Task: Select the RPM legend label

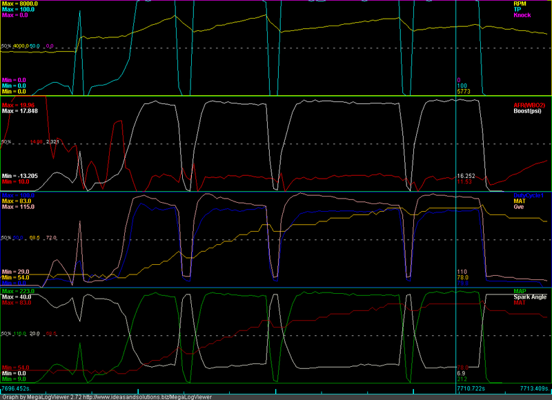Action: pyautogui.click(x=524, y=4)
